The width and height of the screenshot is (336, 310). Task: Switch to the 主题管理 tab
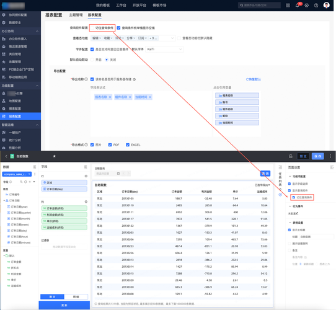[x=76, y=15]
